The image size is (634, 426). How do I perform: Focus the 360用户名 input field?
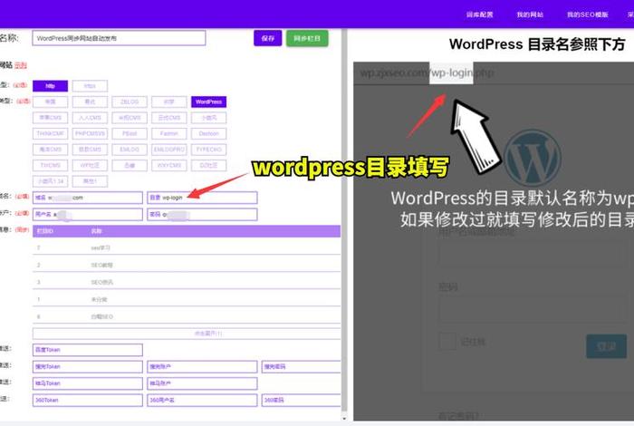202,400
